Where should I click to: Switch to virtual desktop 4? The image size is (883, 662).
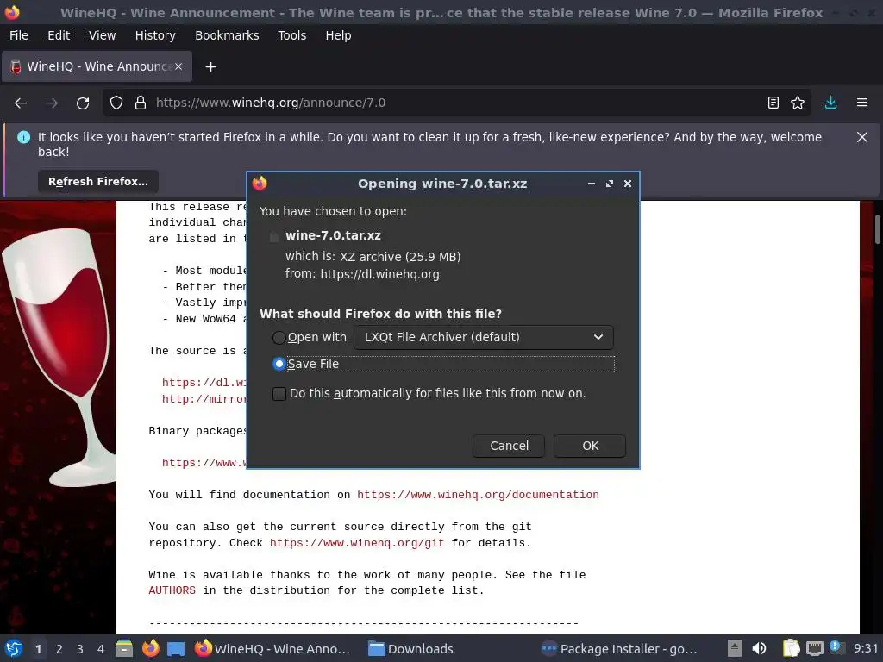click(x=100, y=649)
